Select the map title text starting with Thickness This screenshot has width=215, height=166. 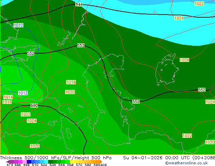tap(56, 158)
